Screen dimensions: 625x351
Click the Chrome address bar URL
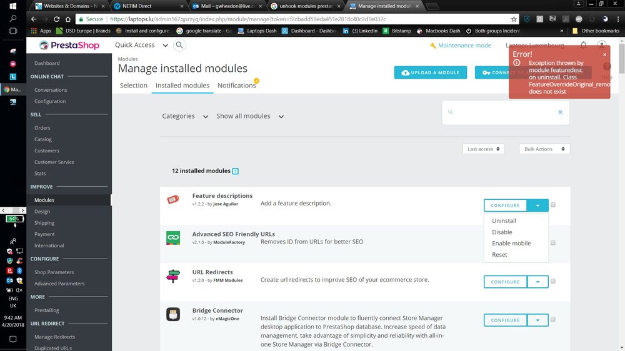click(248, 19)
